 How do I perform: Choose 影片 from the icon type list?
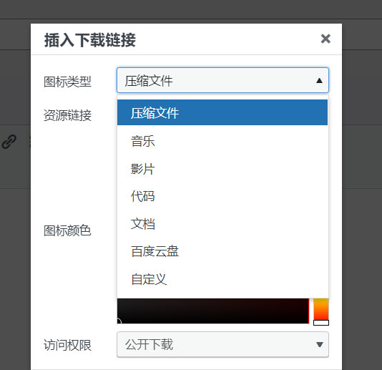pyautogui.click(x=222, y=169)
